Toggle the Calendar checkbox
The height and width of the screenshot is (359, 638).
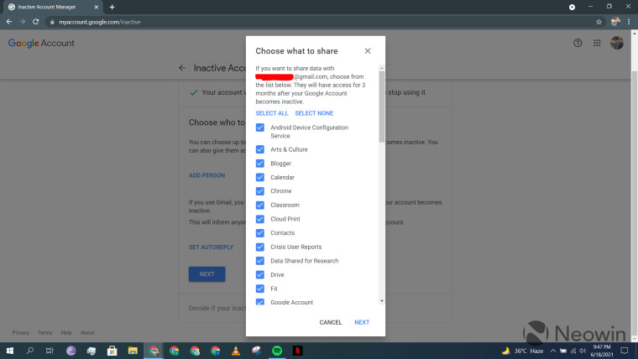tap(260, 177)
